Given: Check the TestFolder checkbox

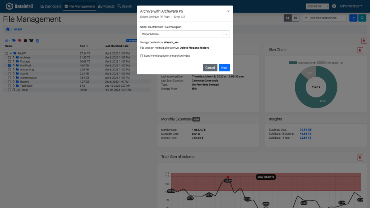Looking at the screenshot, I should 9,86.
